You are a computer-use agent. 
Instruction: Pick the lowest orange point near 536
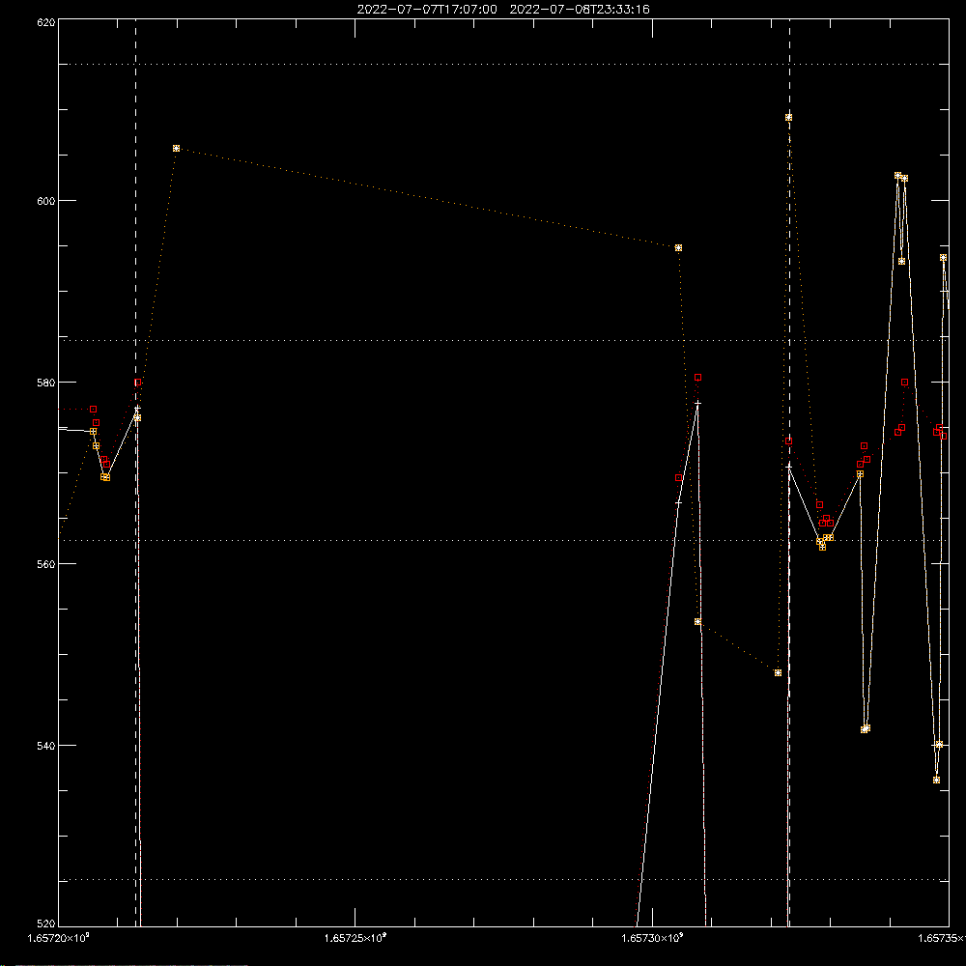tap(936, 780)
